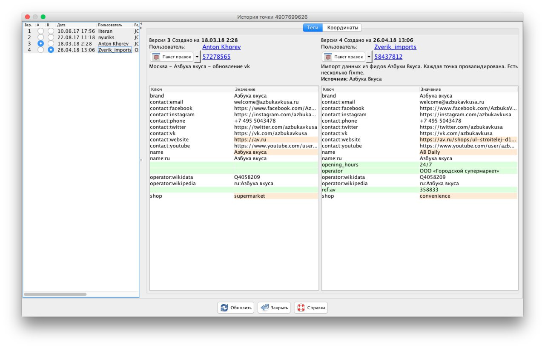Select 'brand' key in version 3 table
Viewport: 545px width, 348px height.
(191, 96)
